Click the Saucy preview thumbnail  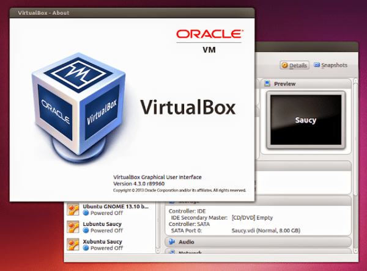click(306, 120)
